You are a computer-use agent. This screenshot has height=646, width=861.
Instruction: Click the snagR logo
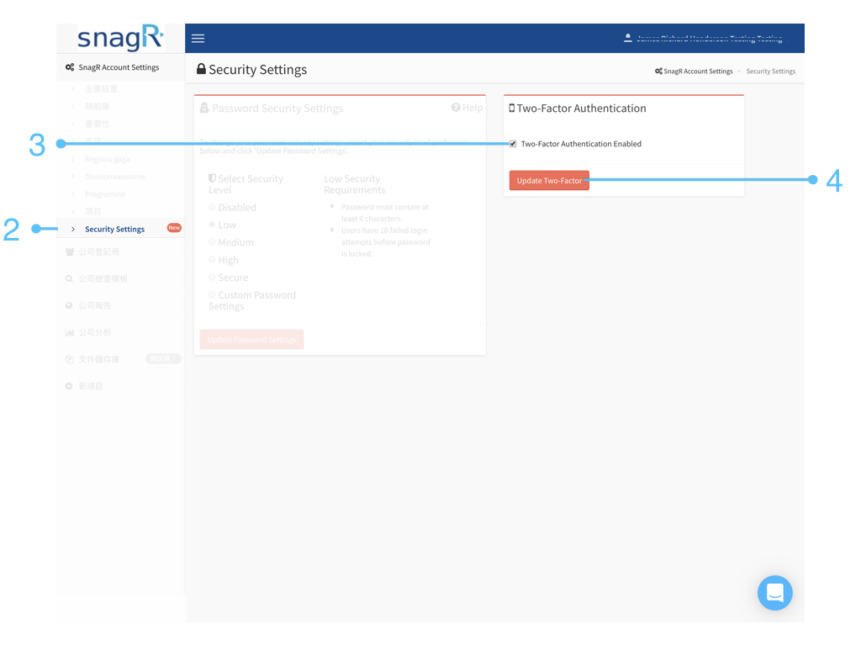tap(120, 37)
